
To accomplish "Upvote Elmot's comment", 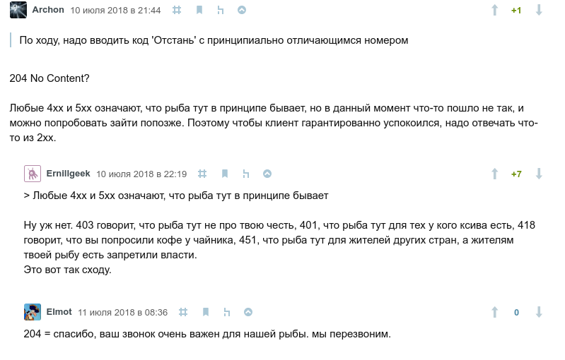I will (495, 312).
